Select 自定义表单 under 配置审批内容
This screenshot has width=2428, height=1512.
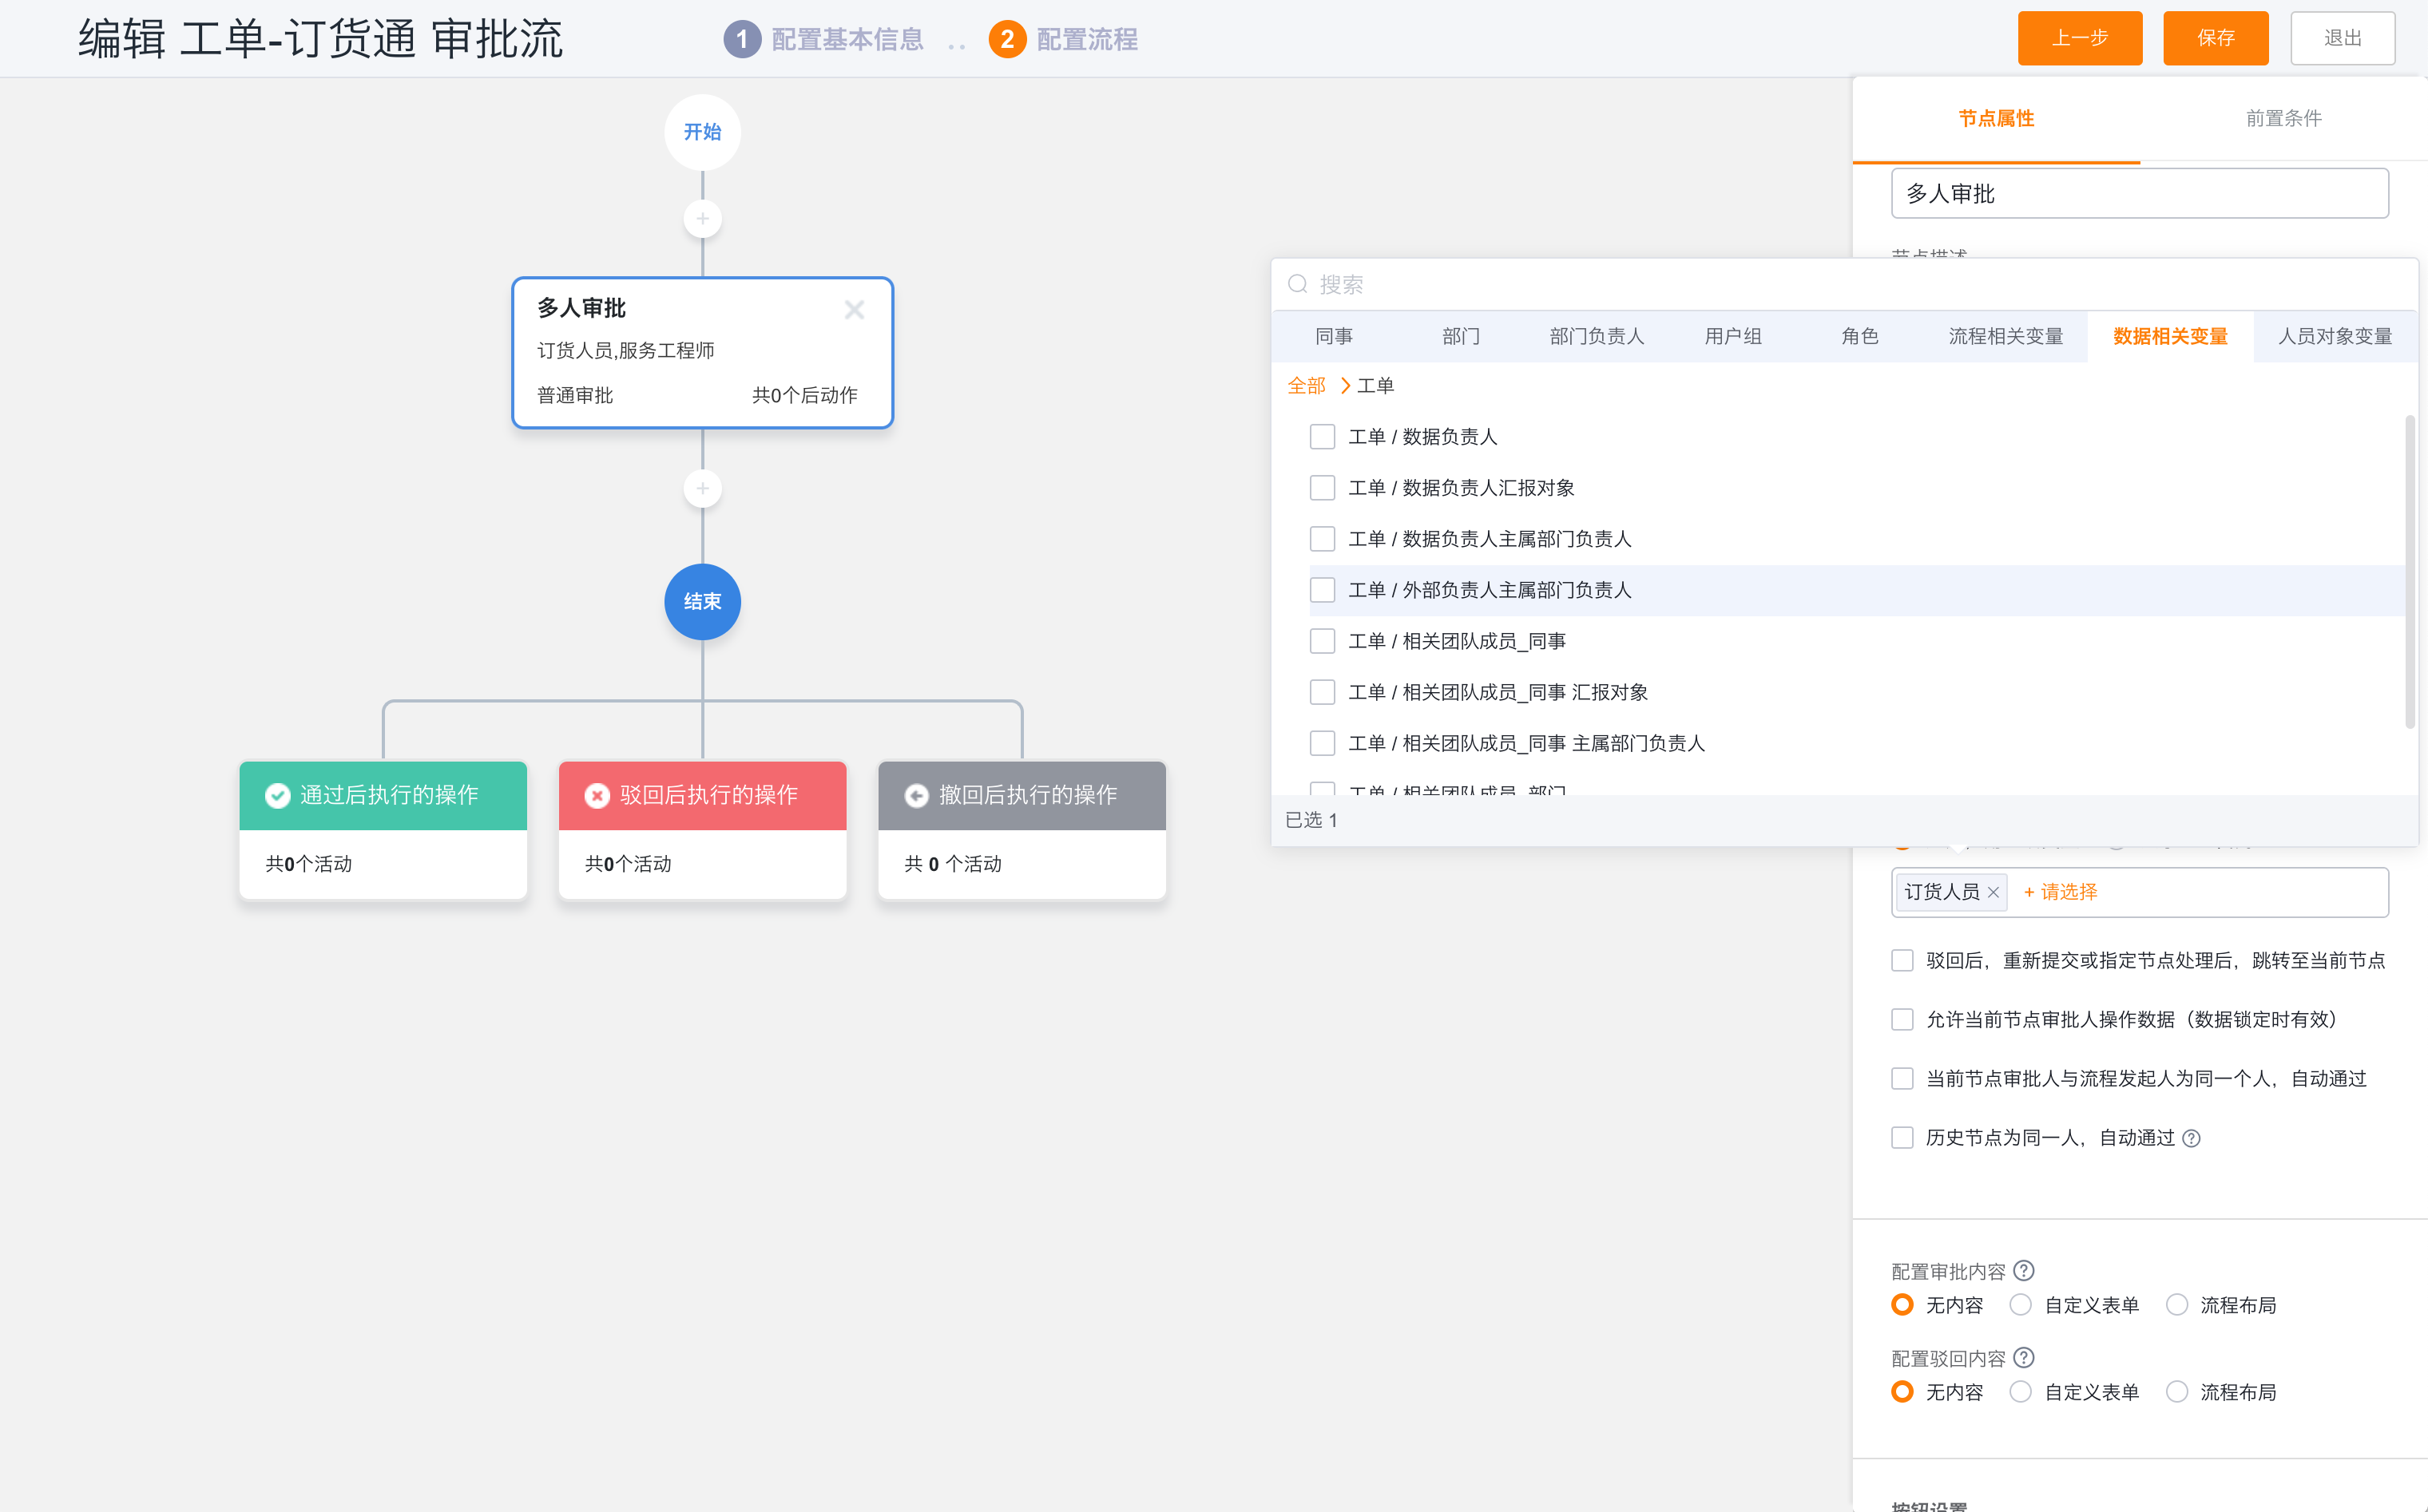[2020, 1305]
